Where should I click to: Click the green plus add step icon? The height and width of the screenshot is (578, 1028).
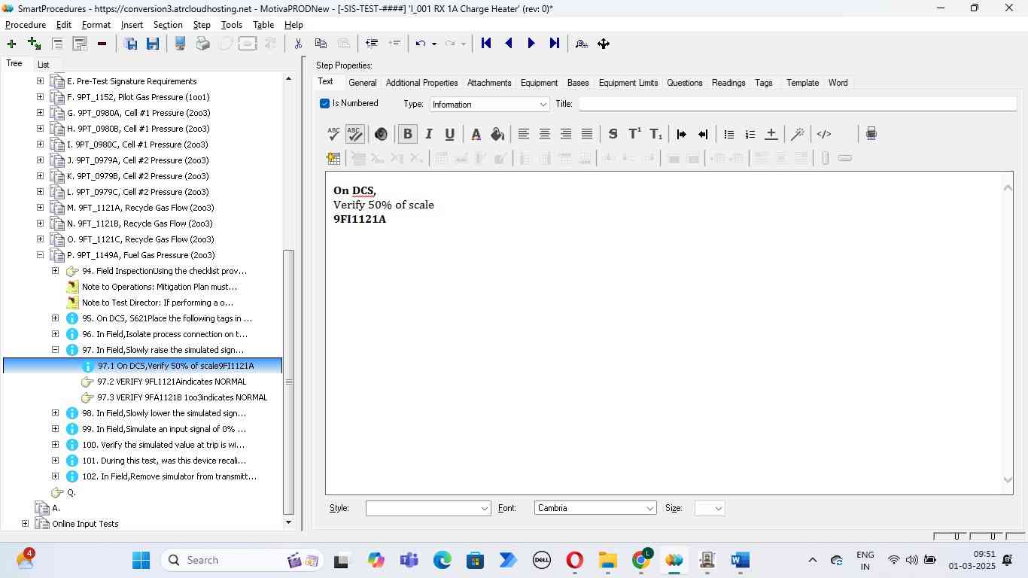click(x=11, y=44)
